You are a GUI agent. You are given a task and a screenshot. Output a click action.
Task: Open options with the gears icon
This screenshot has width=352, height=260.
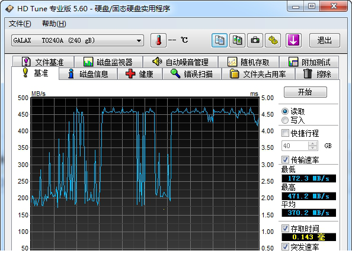273,40
